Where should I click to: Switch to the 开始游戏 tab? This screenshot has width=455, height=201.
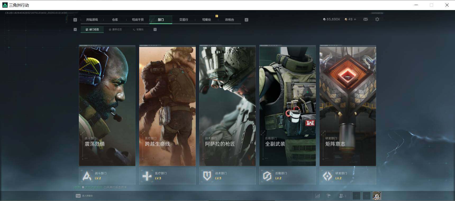coord(92,20)
